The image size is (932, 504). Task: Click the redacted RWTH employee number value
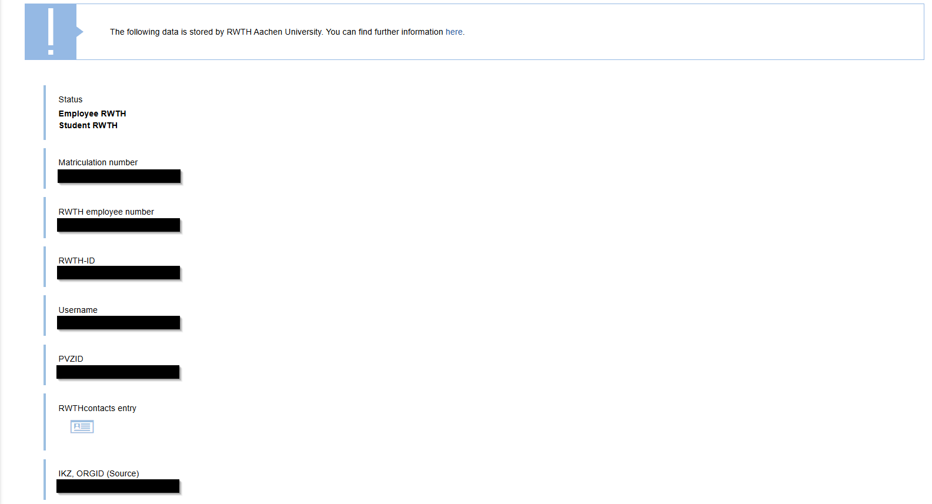point(118,225)
